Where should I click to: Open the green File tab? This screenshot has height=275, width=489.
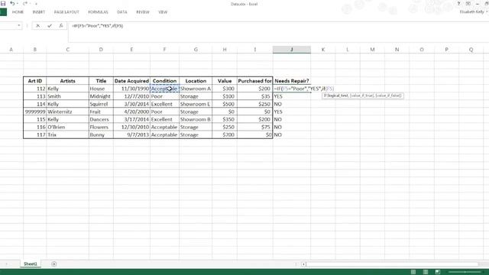coord(3,12)
